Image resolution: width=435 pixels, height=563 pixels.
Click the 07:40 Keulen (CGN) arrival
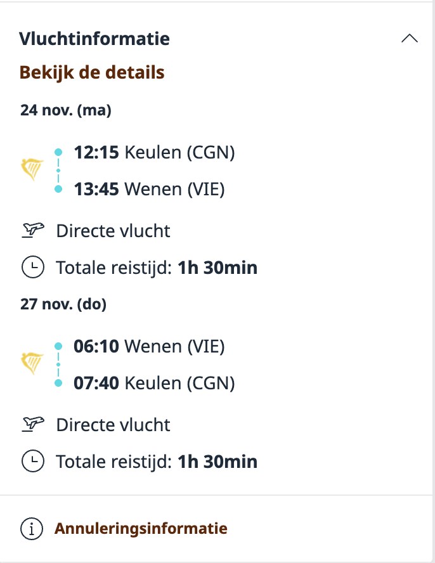[x=154, y=383]
